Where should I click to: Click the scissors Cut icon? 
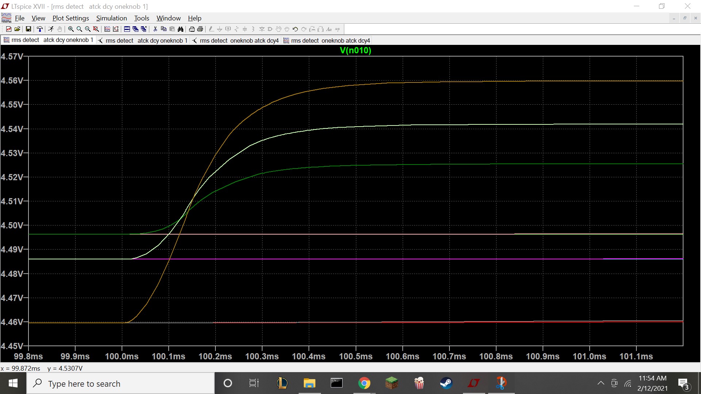click(155, 29)
